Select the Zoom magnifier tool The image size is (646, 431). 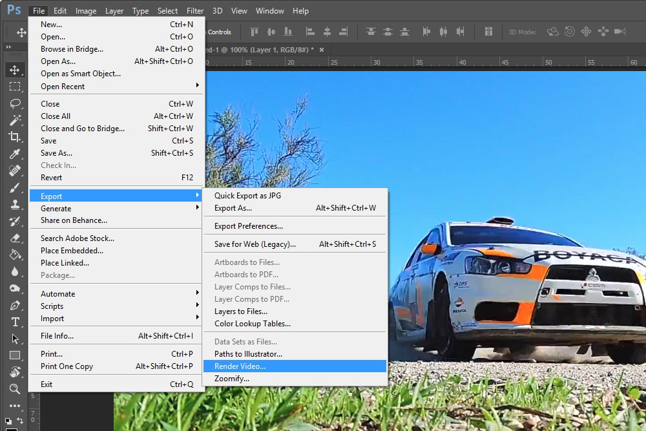[x=15, y=389]
